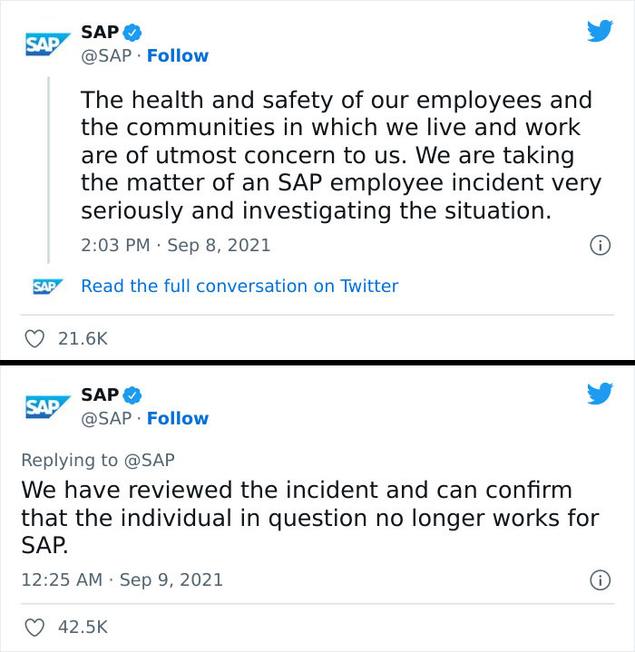Click the 42.5K likes count
This screenshot has width=635, height=652.
[83, 627]
